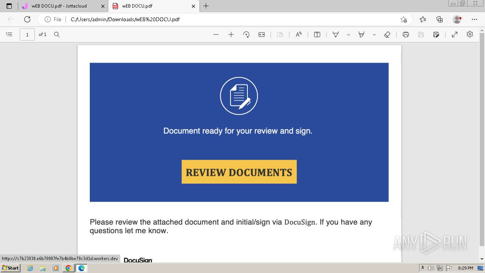Click the 8:29 PM taskbar clock
The width and height of the screenshot is (485, 273).
pos(465,268)
